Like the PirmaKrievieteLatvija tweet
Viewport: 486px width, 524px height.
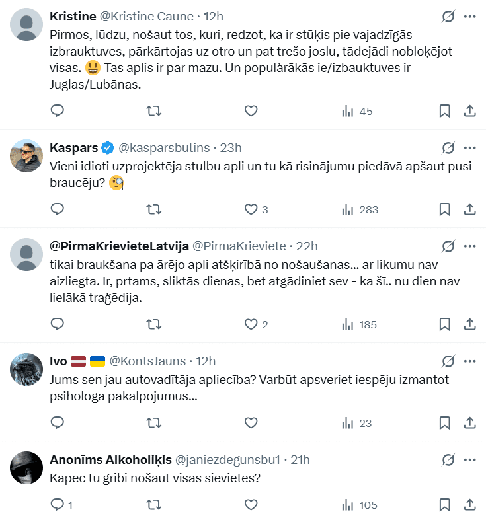click(x=251, y=324)
